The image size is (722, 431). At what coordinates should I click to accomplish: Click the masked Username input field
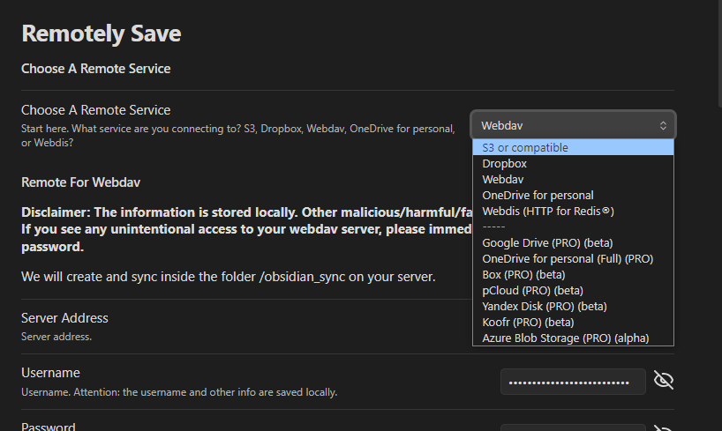573,382
